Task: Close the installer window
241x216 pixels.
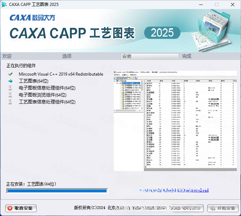Action: click(x=233, y=5)
